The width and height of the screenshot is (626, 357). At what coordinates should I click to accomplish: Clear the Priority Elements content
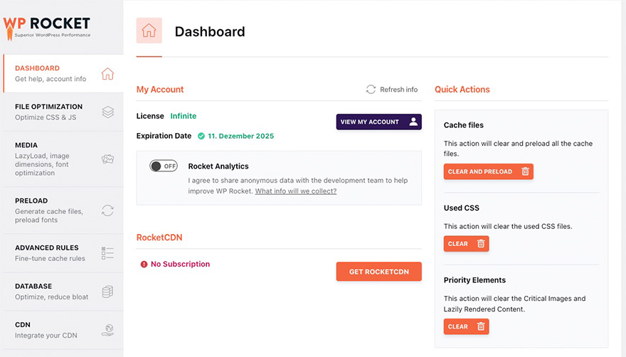point(466,326)
